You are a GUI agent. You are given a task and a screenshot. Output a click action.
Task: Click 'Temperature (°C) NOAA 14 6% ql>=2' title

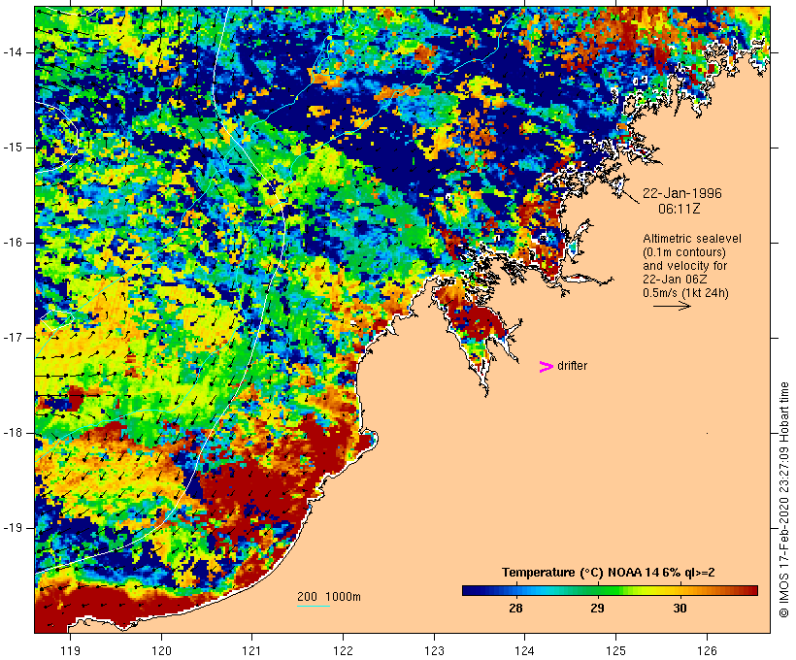609,573
